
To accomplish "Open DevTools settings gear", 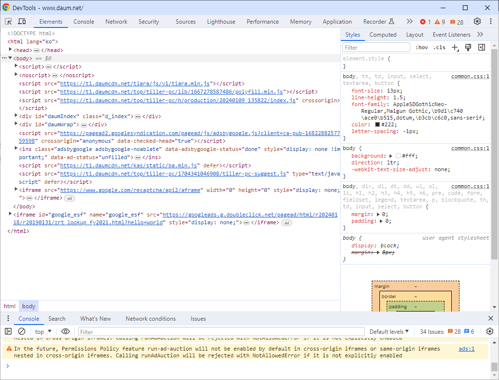I will click(477, 21).
